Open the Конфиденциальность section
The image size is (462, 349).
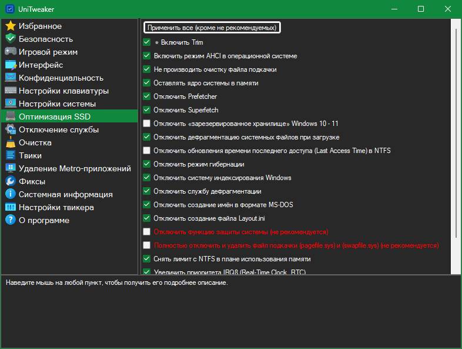[x=61, y=78]
